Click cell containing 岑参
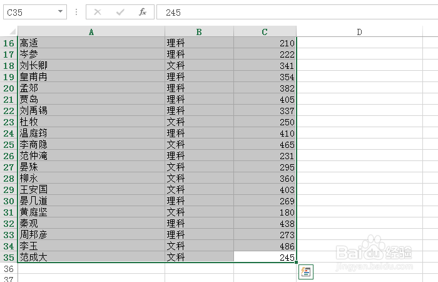The image size is (438, 282). [x=91, y=54]
